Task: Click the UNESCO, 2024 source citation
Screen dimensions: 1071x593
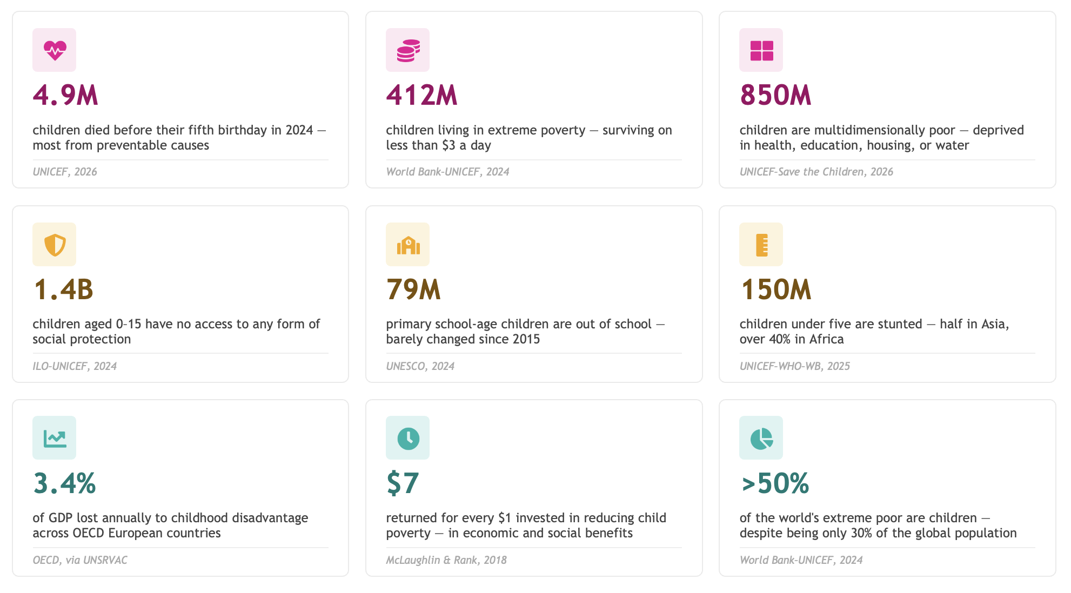Action: [420, 366]
